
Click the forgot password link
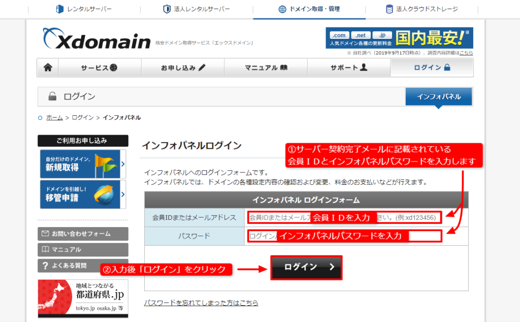pos(201,303)
